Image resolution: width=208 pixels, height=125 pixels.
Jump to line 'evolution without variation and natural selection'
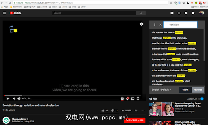tap(174, 49)
